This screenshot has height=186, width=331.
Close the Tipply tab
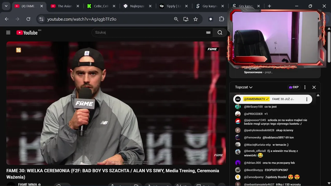click(x=186, y=6)
